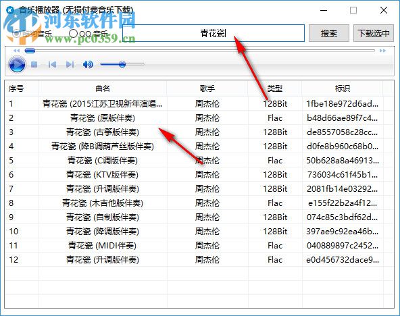The width and height of the screenshot is (400, 316).
Task: Click identifier 50b628a8a46913...
Action: coord(343,161)
